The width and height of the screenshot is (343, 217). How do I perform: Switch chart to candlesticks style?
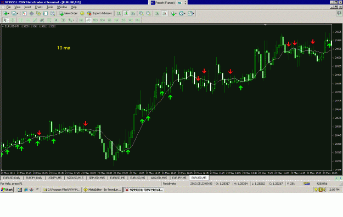tap(126, 13)
